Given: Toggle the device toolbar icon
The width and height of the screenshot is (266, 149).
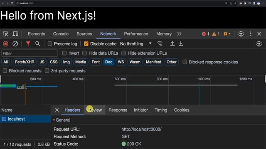Looking at the screenshot, I should pos(15,34).
